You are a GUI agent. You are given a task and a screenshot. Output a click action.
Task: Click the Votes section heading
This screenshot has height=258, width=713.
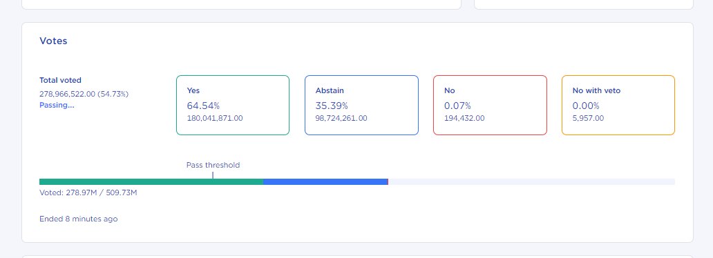click(53, 41)
